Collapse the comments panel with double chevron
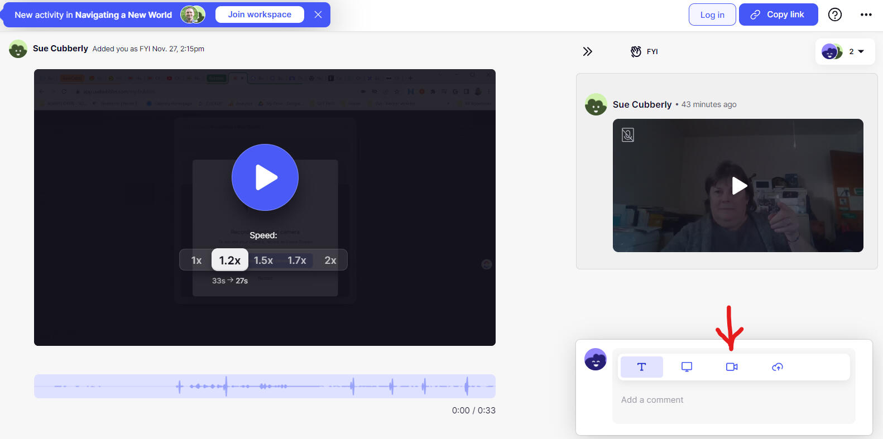 point(587,52)
